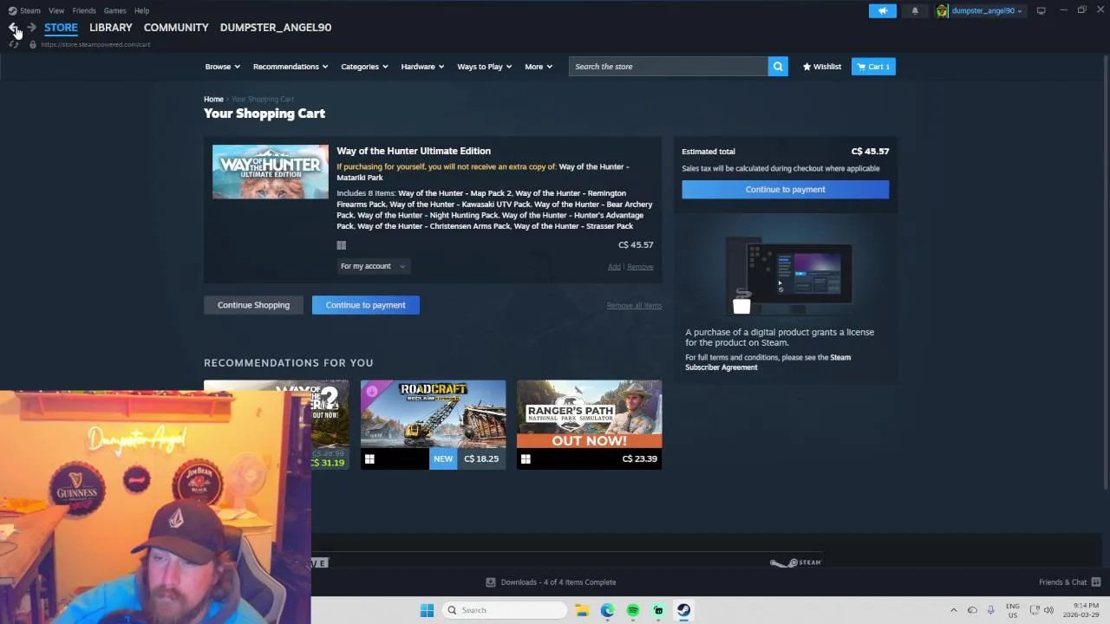
Task: Switch to Big Picture mode via monitor icon
Action: [1041, 10]
